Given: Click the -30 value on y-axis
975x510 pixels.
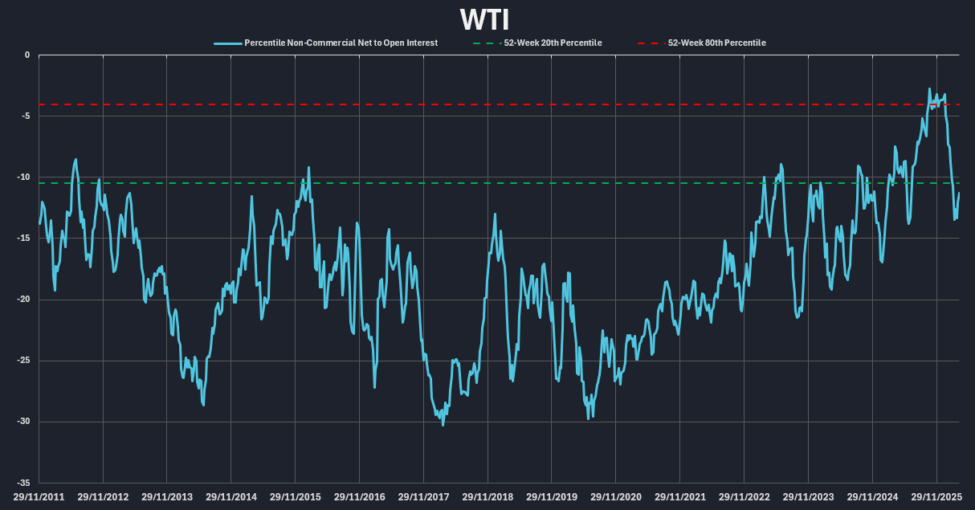Looking at the screenshot, I should [x=23, y=422].
